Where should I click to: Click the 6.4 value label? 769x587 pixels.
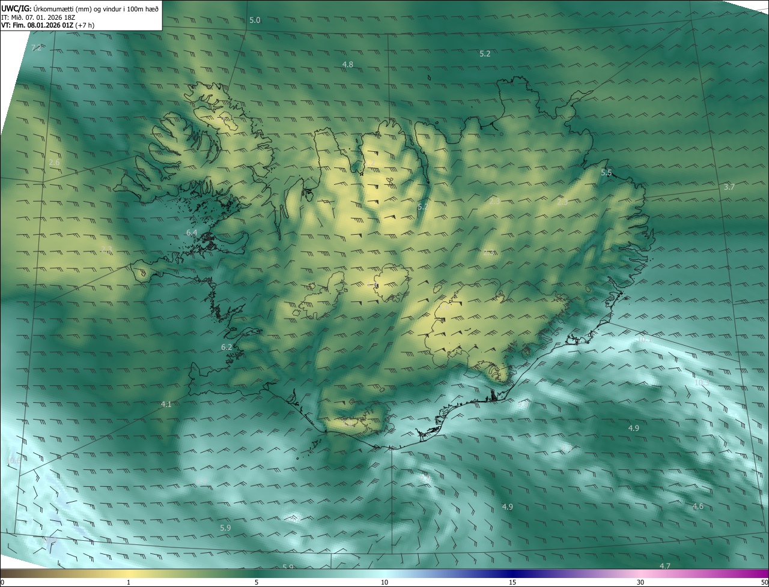(x=192, y=232)
